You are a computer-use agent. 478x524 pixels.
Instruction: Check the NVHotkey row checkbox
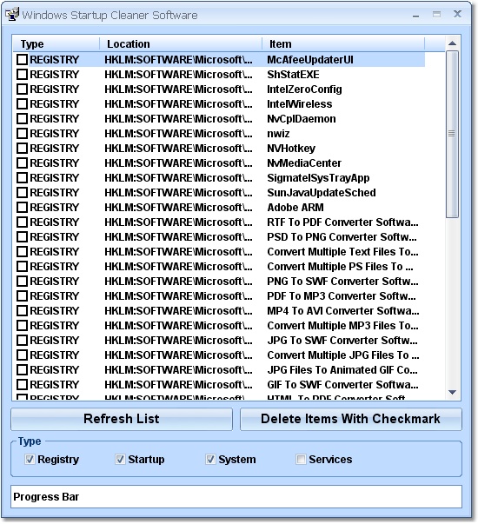[22, 149]
